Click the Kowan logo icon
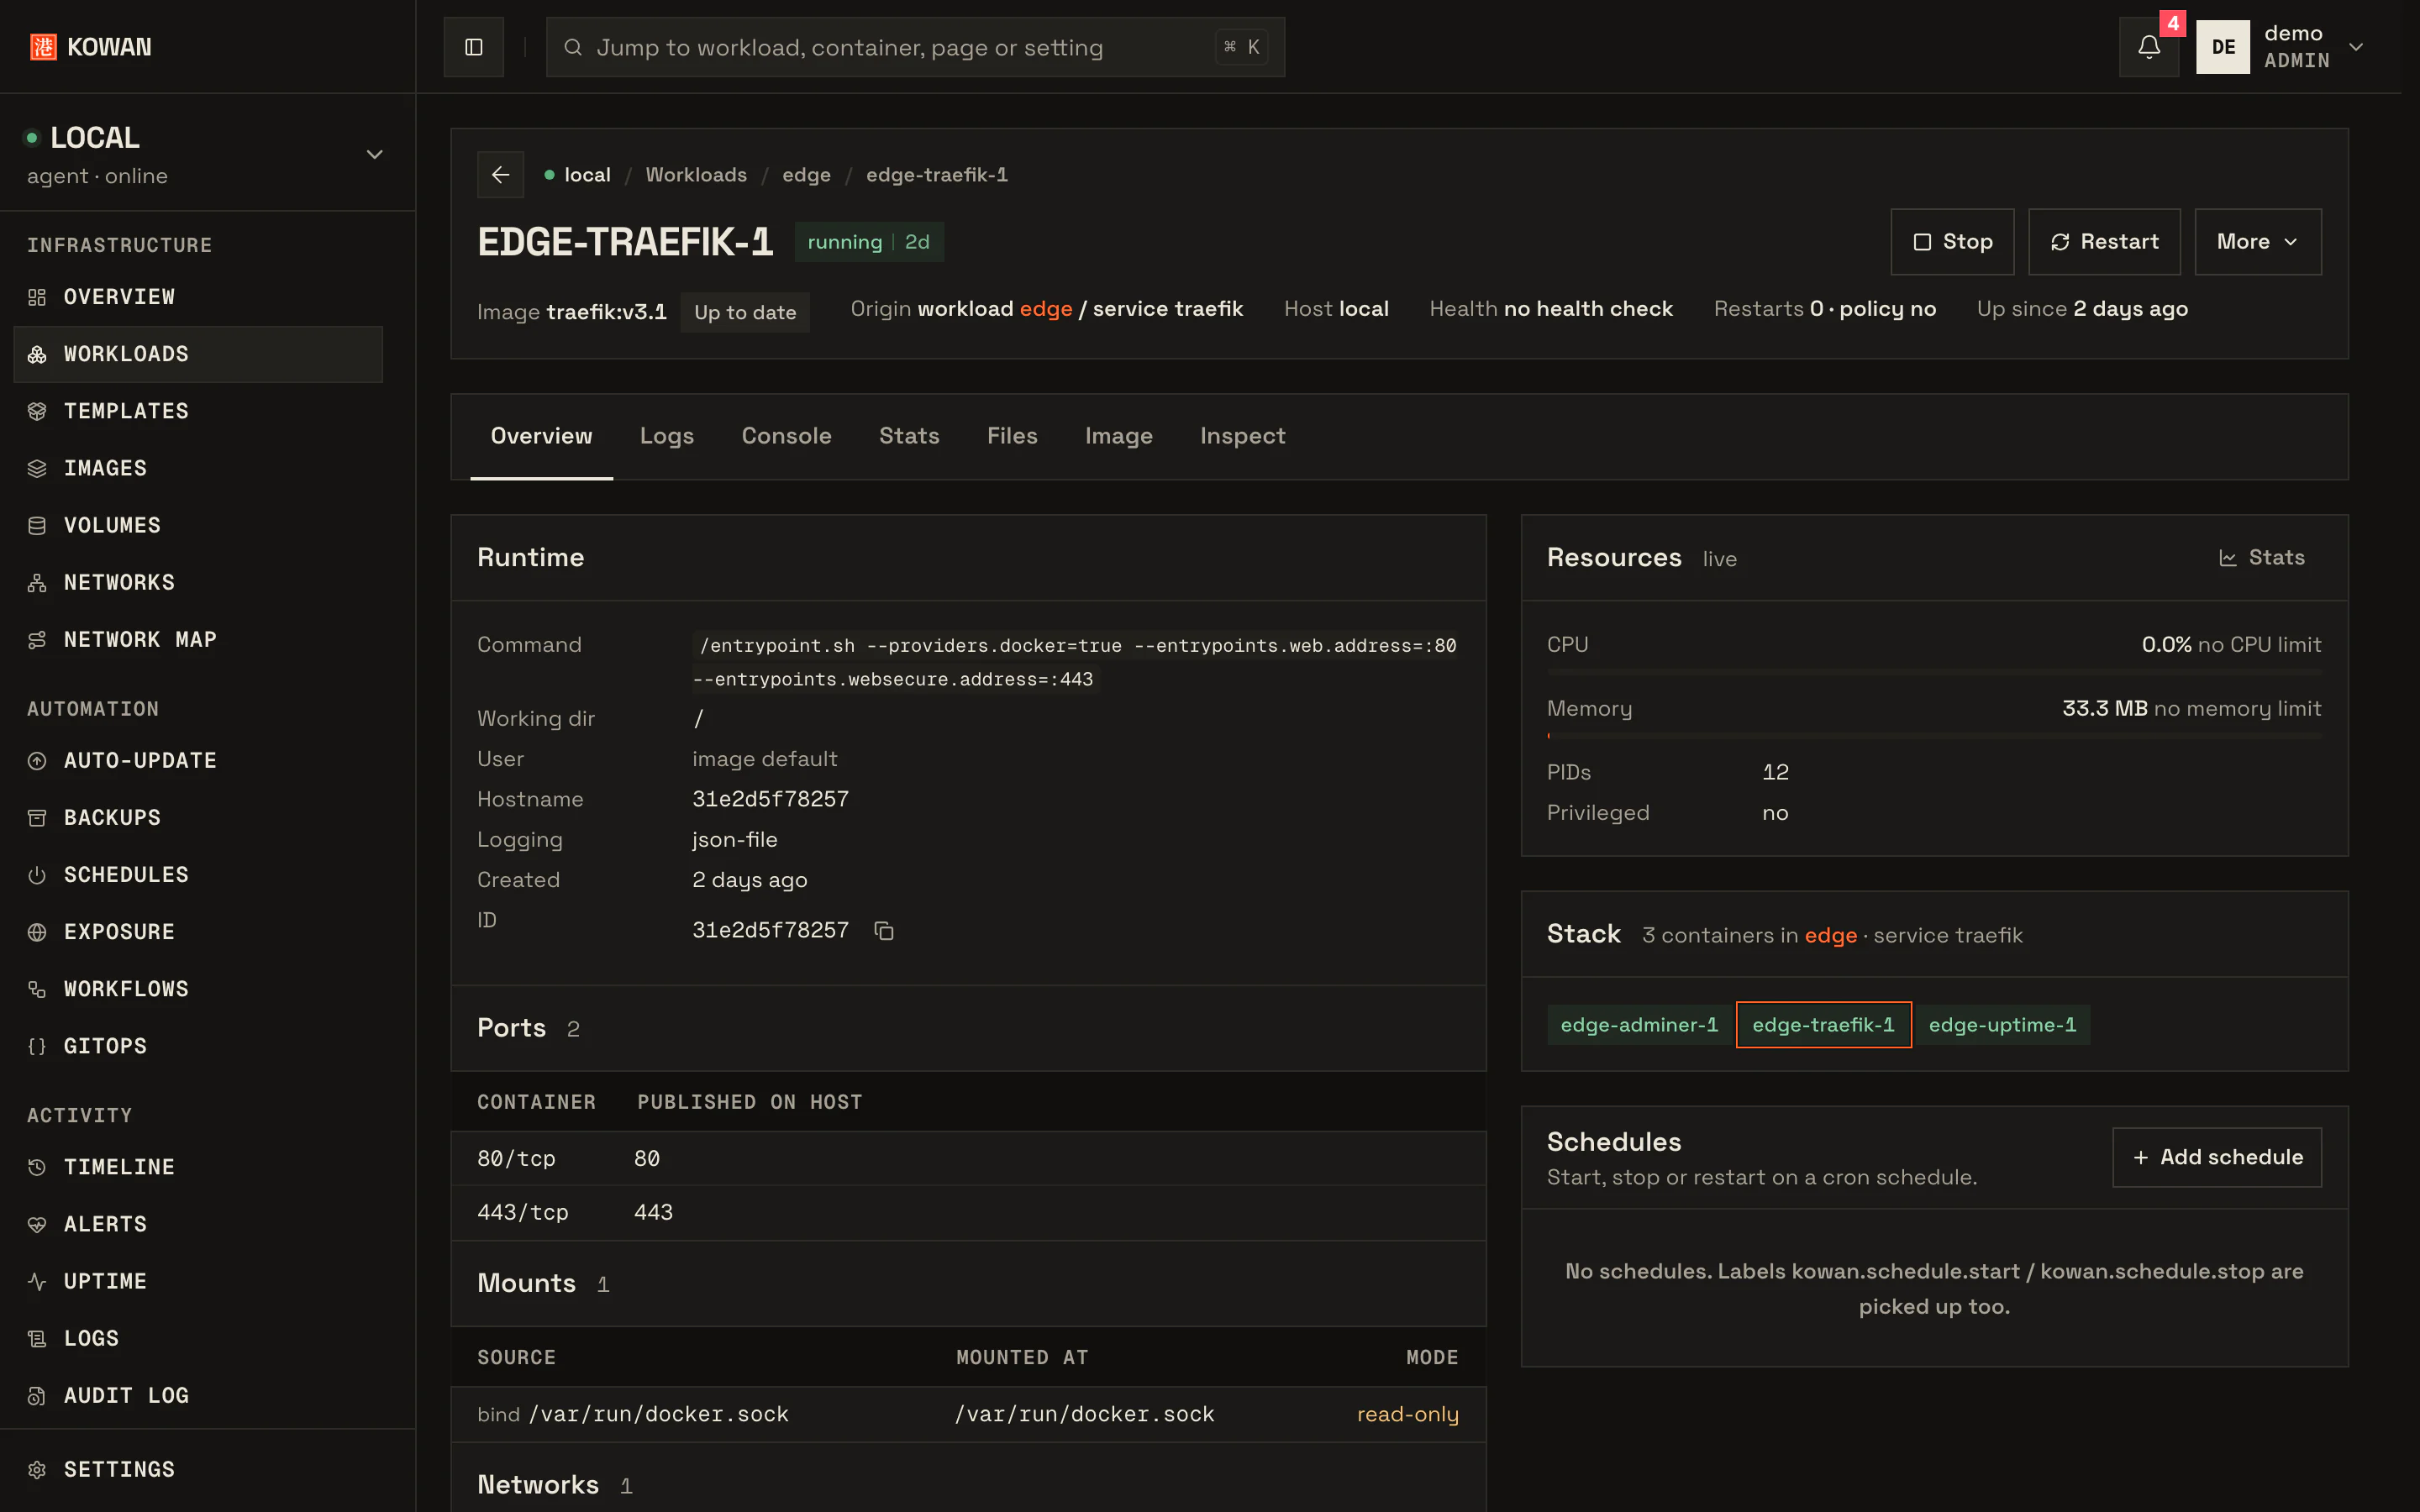The image size is (2420, 1512). click(43, 47)
